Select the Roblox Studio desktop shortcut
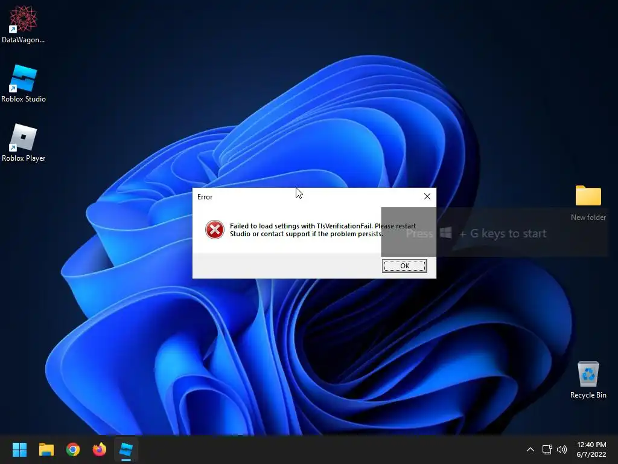 24,84
